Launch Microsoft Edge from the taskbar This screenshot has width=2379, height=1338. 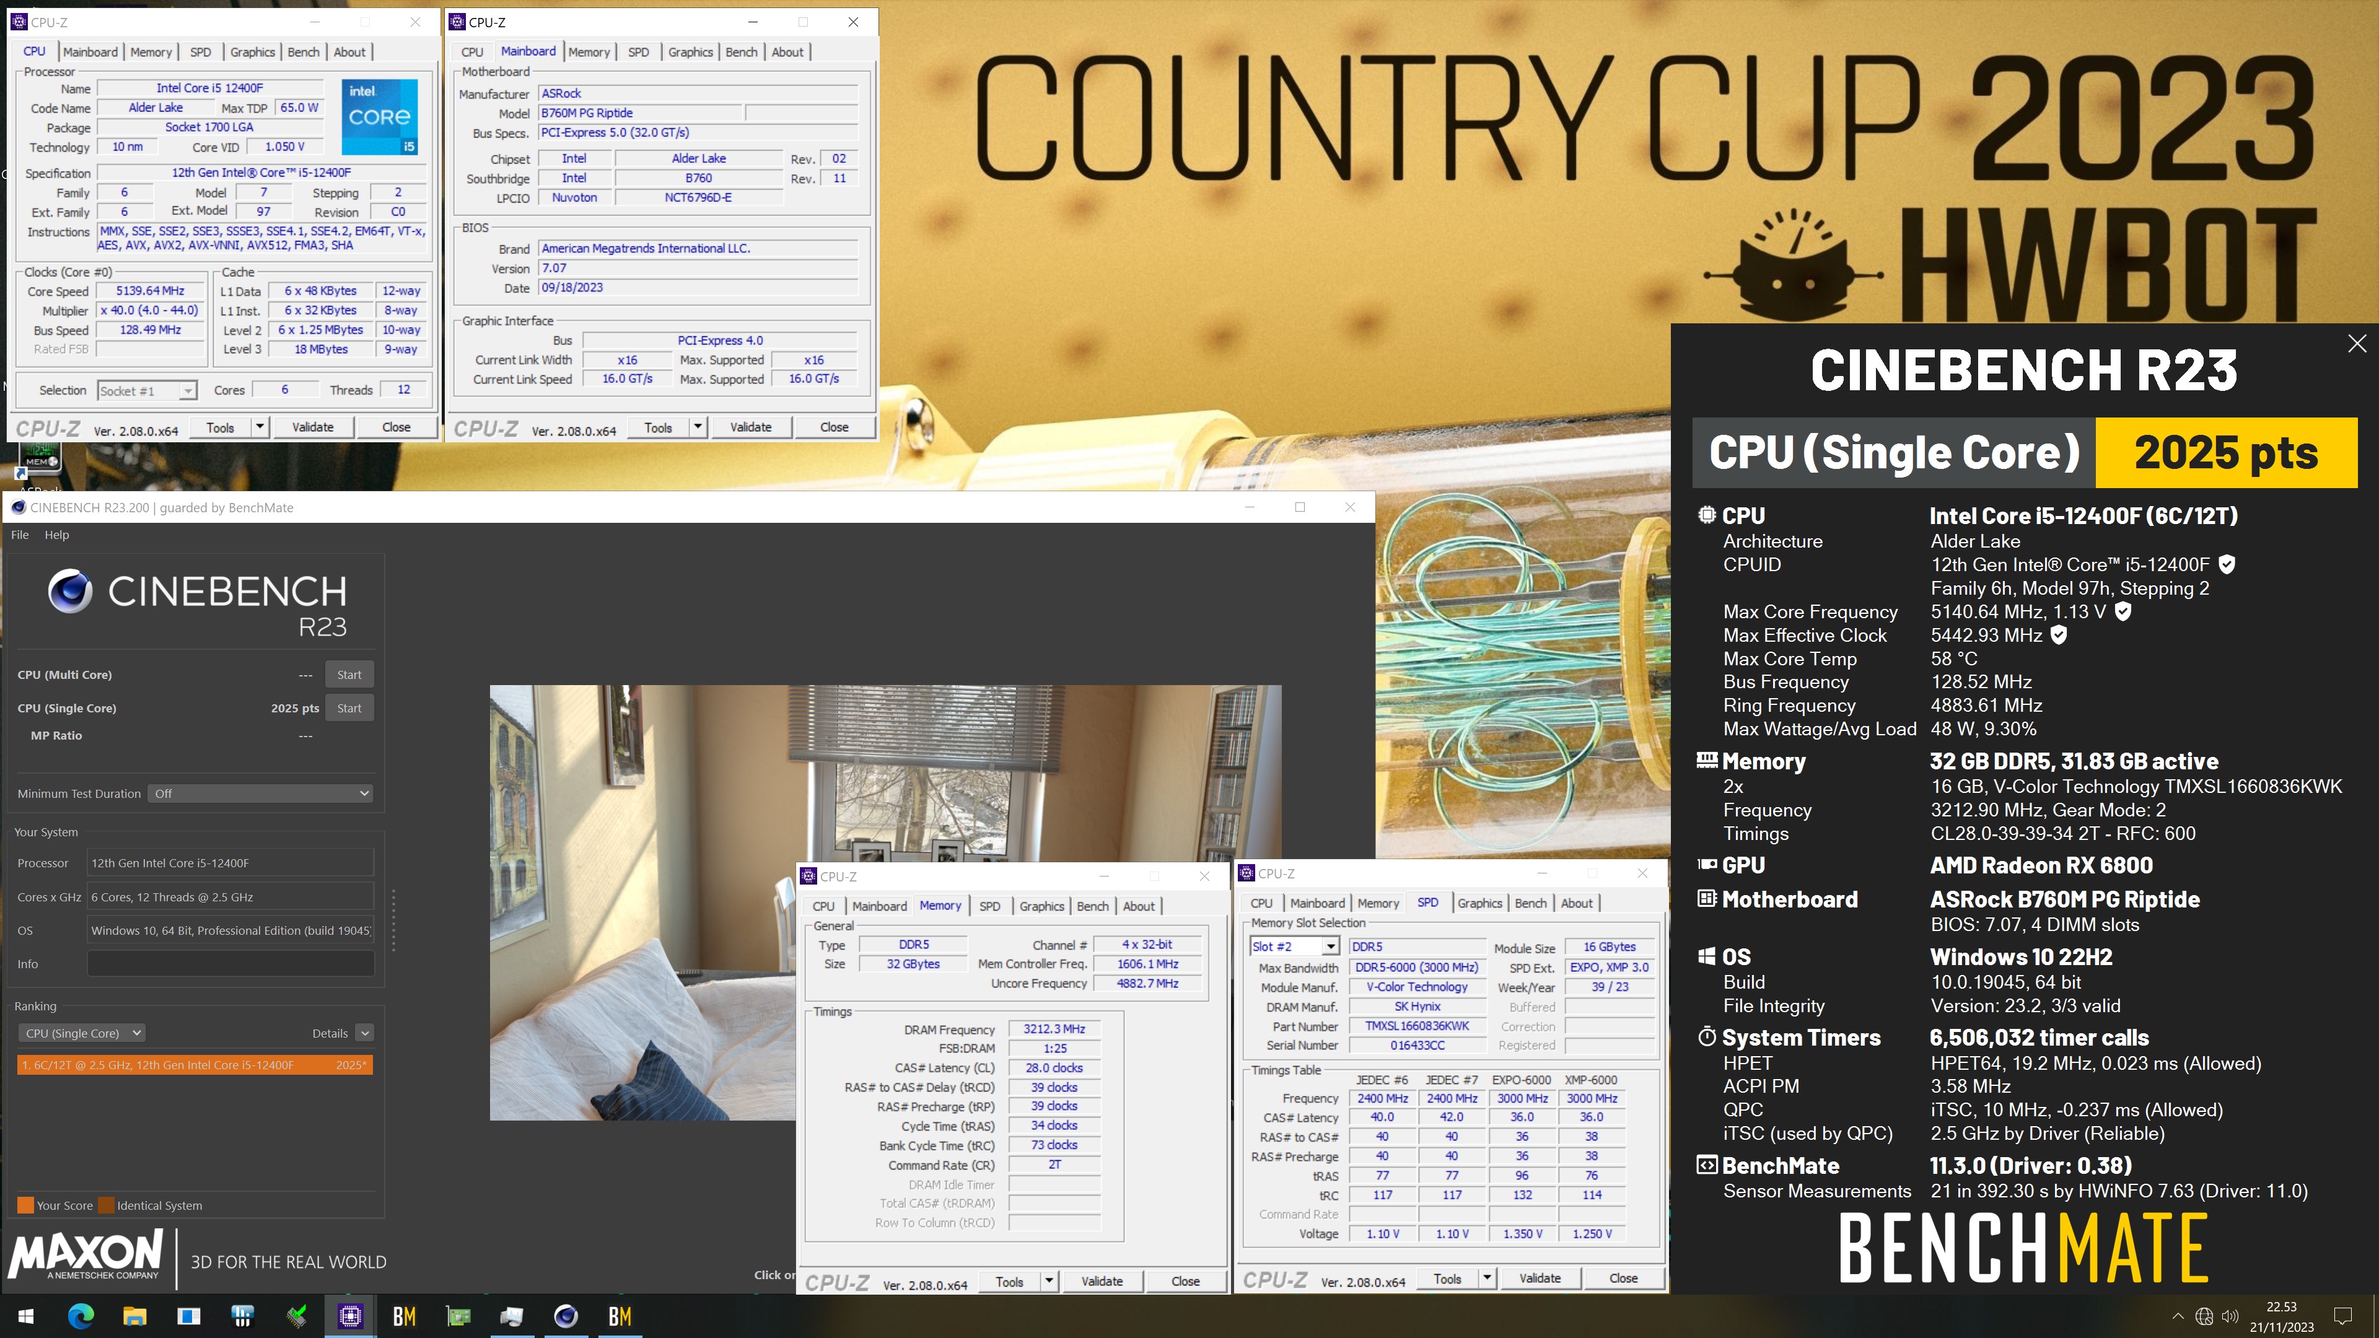81,1316
